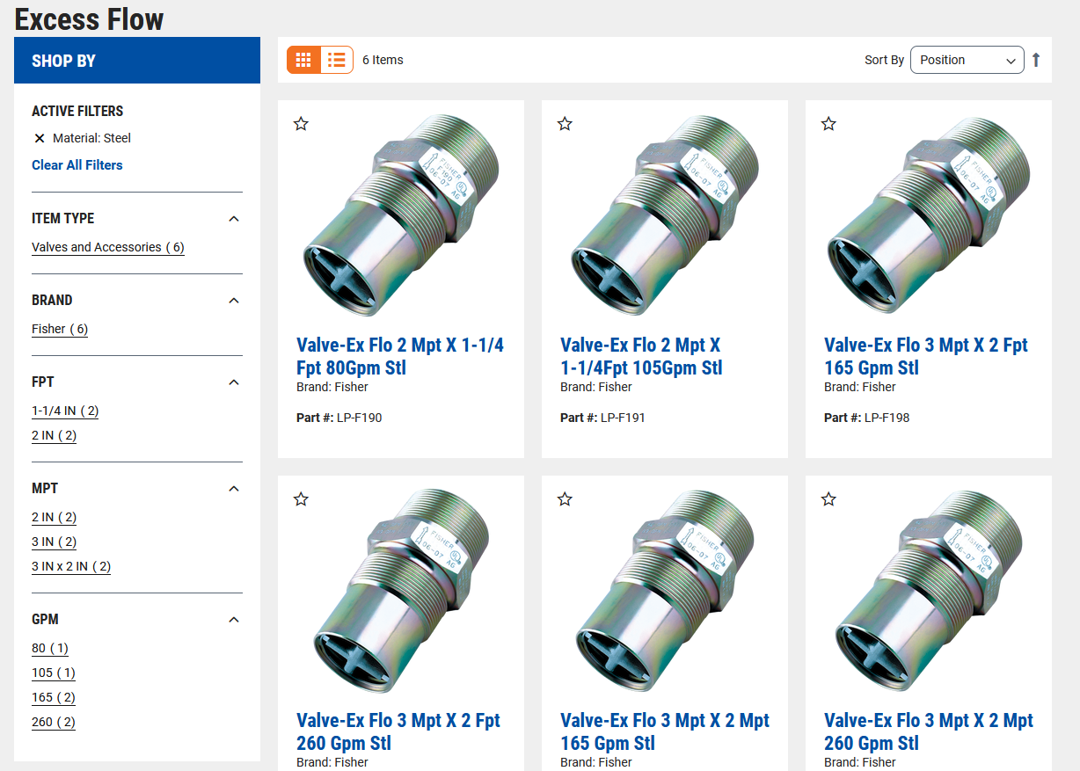Image resolution: width=1080 pixels, height=771 pixels.
Task: Filter GPM by 165
Action: (x=54, y=697)
